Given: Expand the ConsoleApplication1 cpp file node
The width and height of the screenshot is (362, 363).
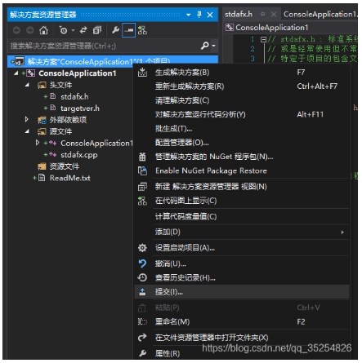Looking at the screenshot, I should pos(38,143).
